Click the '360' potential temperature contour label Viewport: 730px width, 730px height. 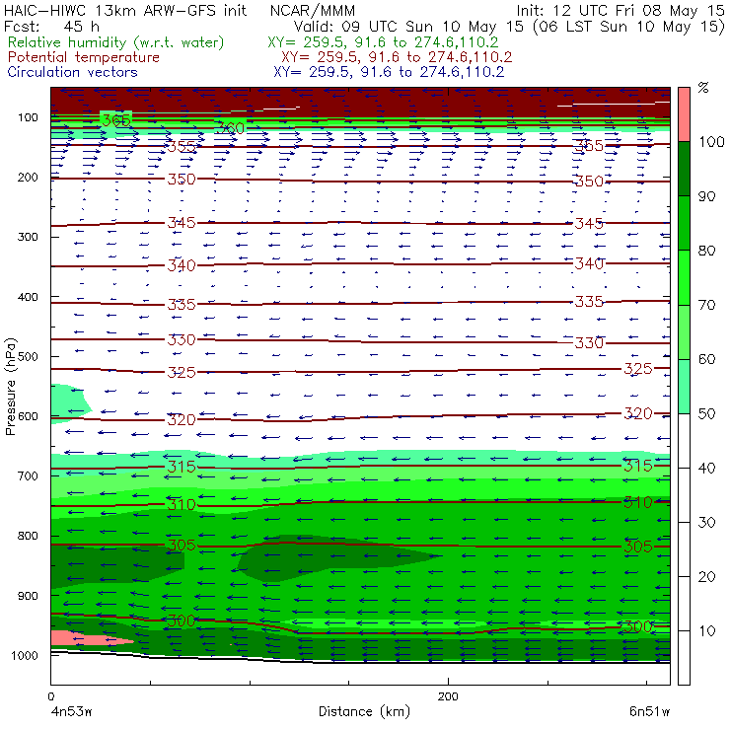(231, 128)
